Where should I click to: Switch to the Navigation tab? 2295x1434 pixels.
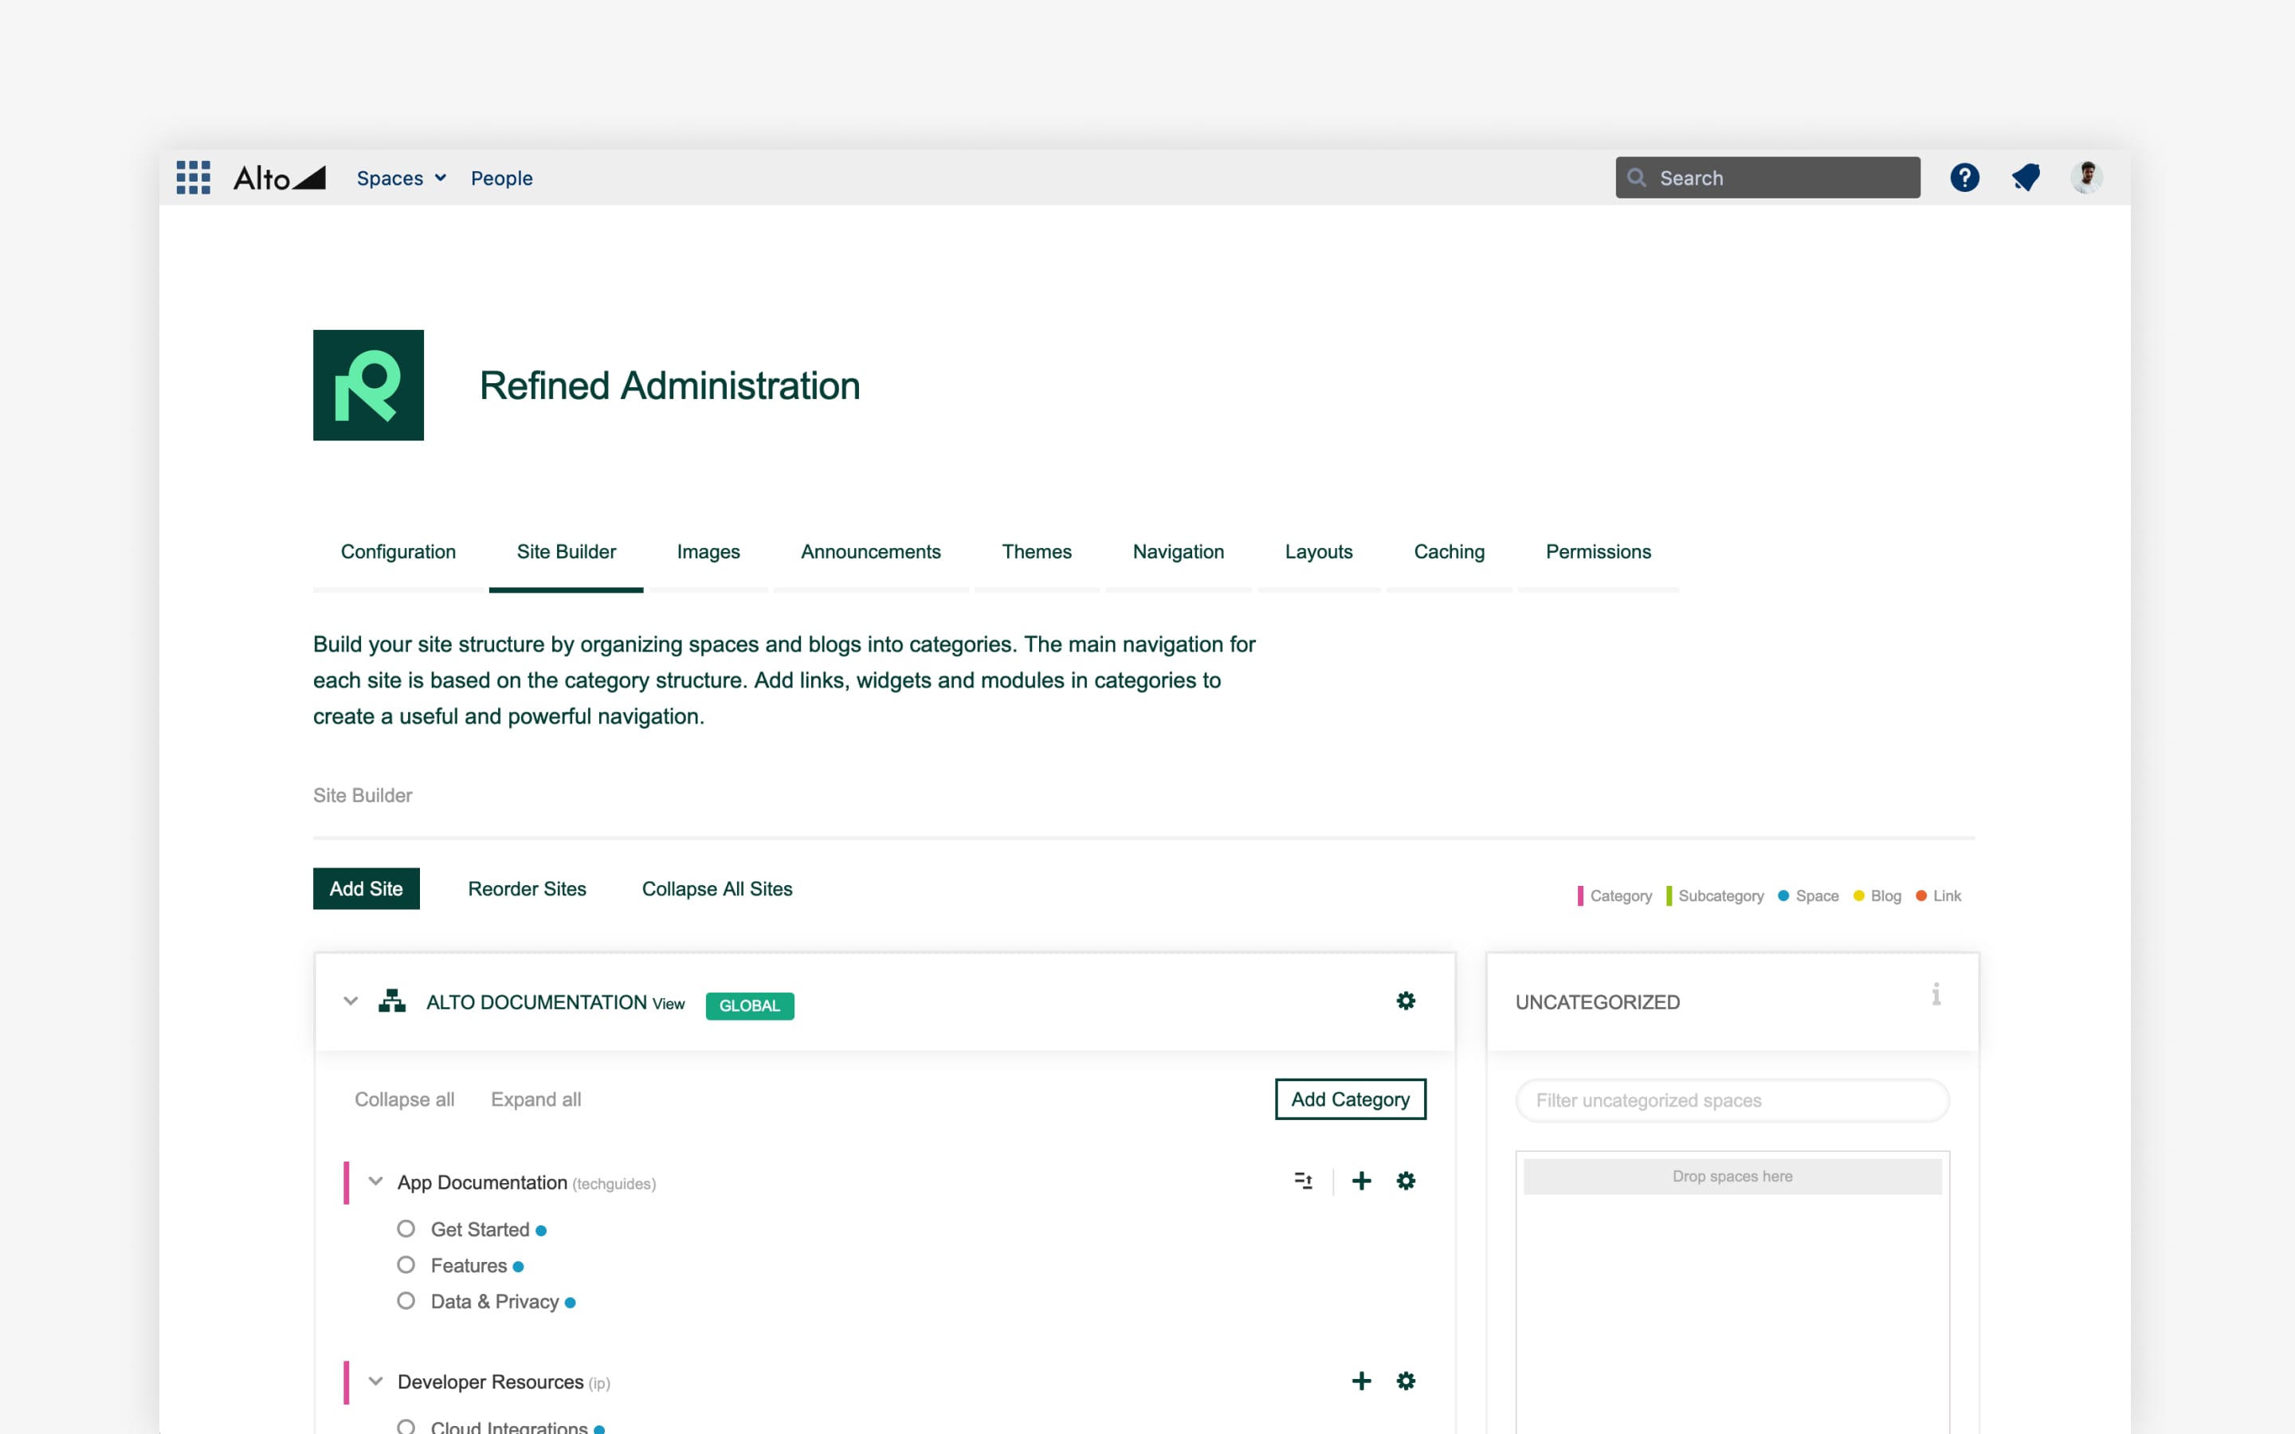tap(1178, 552)
